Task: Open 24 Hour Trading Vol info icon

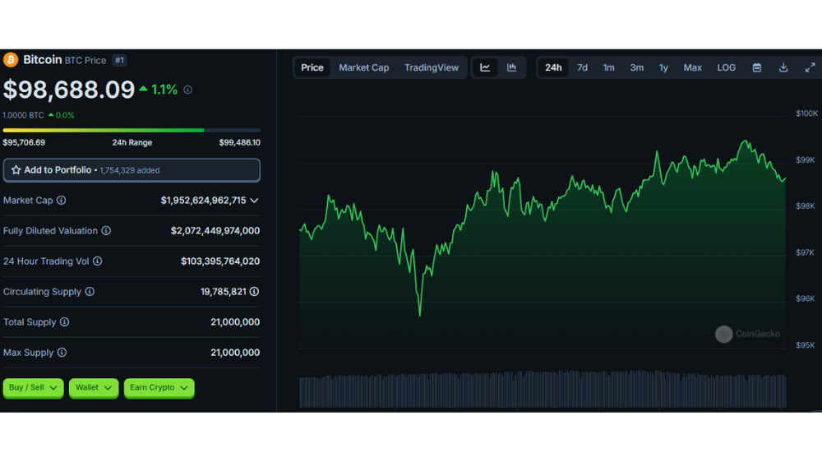Action: point(98,261)
